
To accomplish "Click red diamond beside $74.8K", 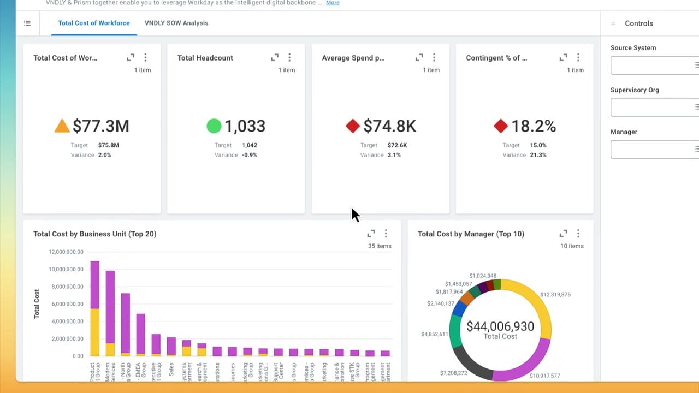I will tap(353, 126).
